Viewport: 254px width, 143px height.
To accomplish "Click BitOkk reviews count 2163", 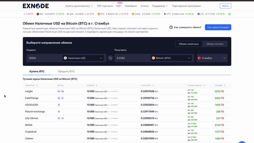I will [217, 125].
